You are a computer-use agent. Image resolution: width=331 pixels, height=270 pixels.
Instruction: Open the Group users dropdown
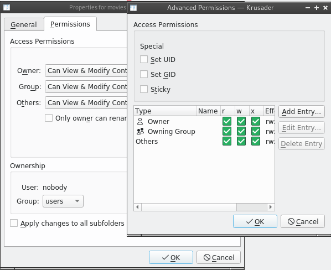click(x=63, y=201)
